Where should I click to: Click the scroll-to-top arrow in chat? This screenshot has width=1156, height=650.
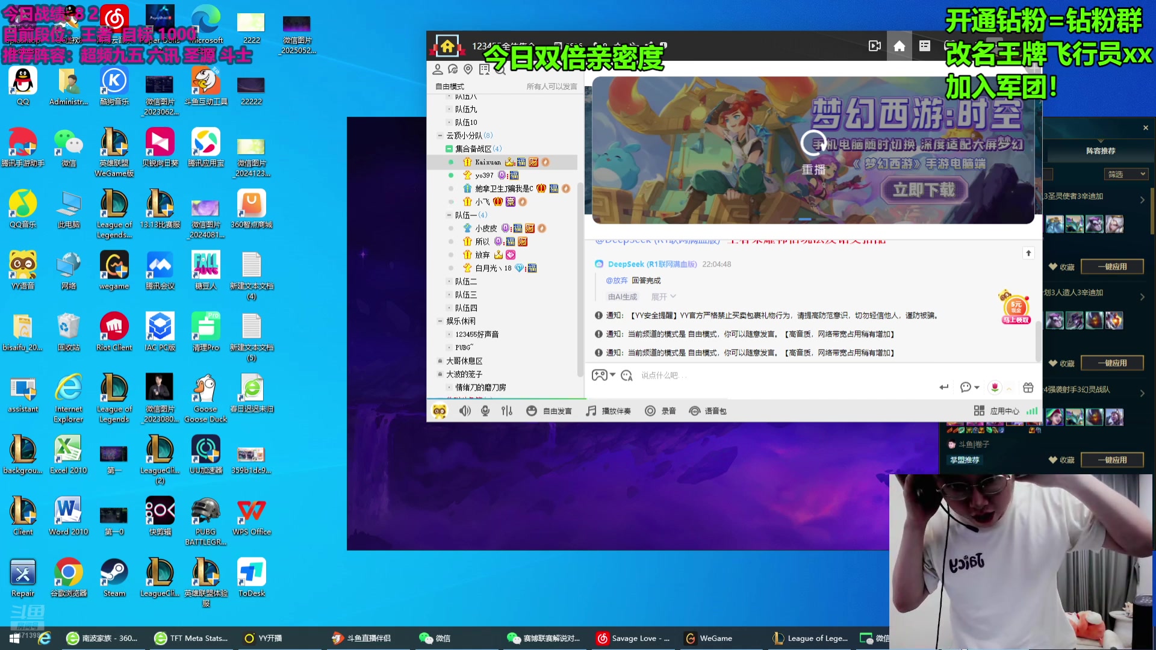click(x=1028, y=253)
